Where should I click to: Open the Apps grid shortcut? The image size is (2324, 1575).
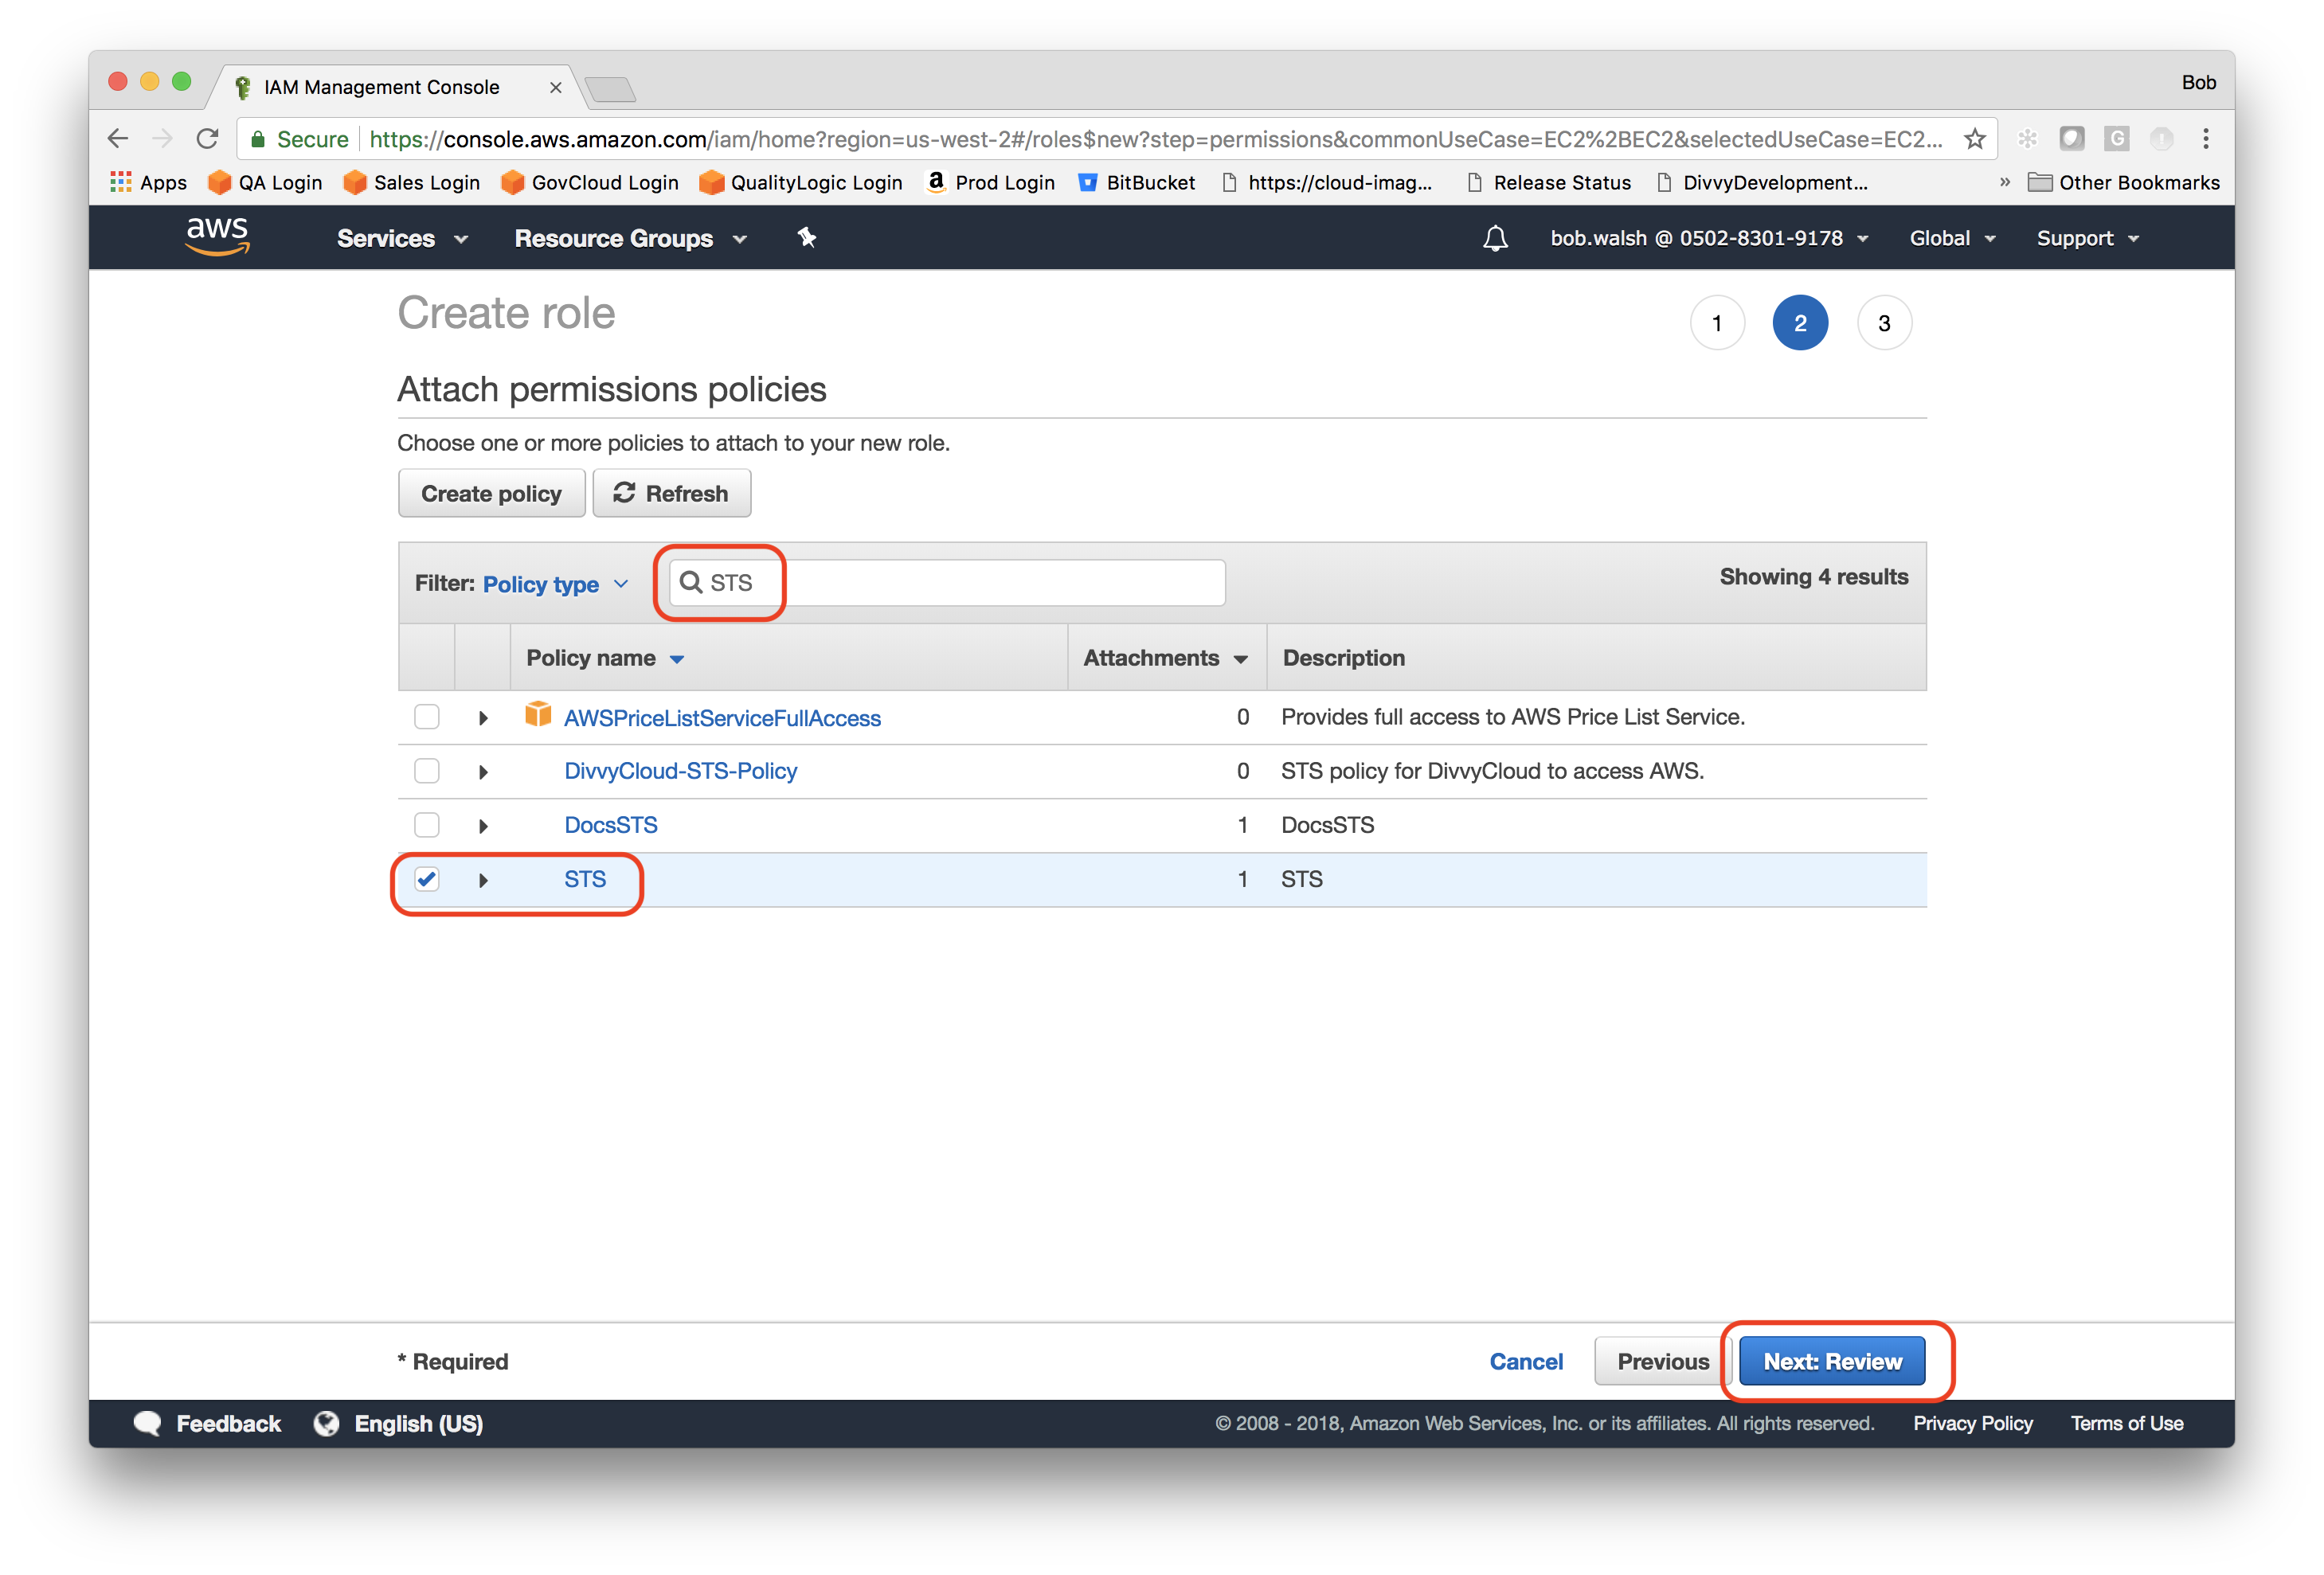148,182
